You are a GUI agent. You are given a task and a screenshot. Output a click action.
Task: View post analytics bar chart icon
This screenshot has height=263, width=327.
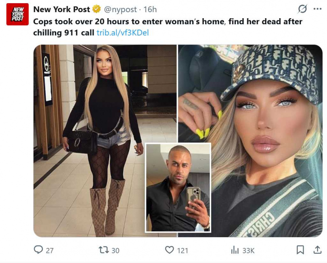[235, 250]
